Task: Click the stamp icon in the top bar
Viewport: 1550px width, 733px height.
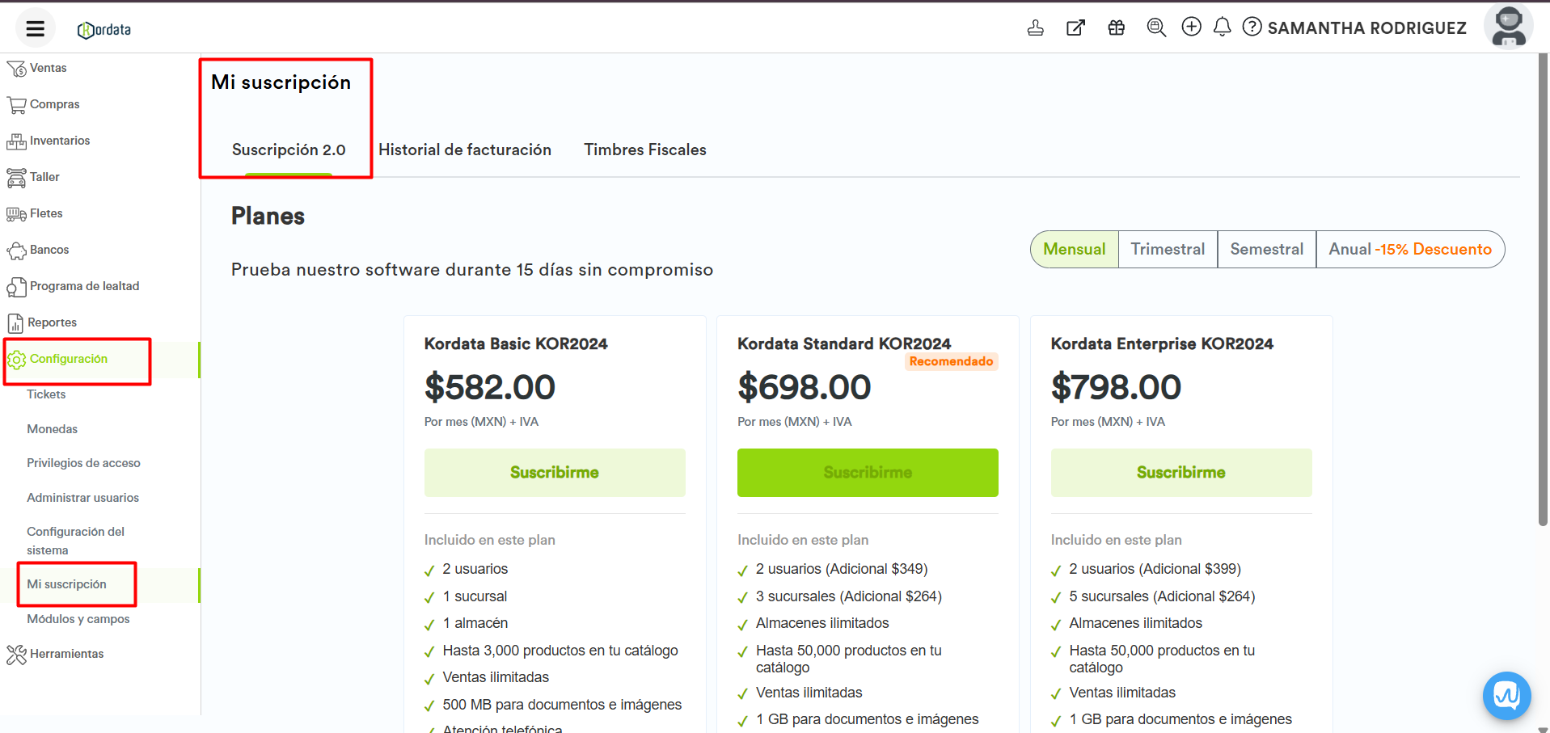Action: [x=1035, y=28]
